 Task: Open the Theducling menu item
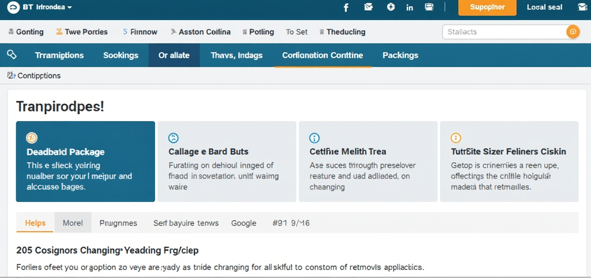click(x=346, y=32)
